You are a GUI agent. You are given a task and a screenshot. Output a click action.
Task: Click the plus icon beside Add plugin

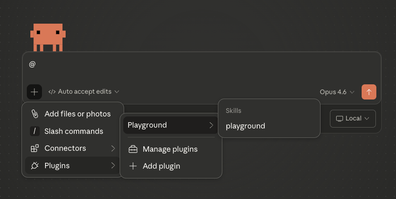[x=133, y=166]
